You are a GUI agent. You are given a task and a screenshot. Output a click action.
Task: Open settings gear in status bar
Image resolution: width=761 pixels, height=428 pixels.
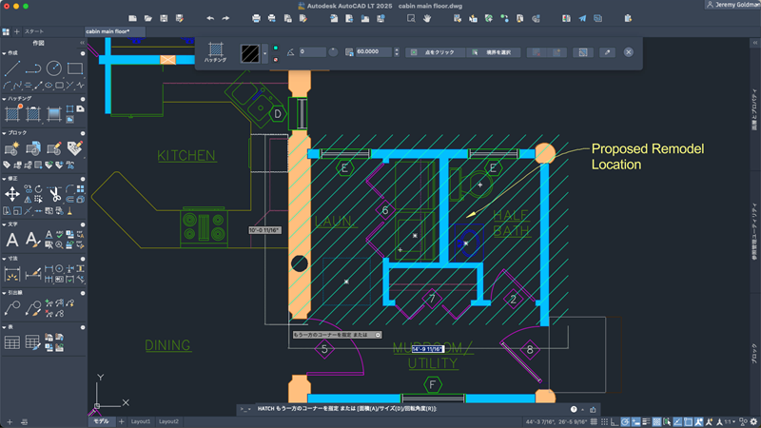point(753,422)
